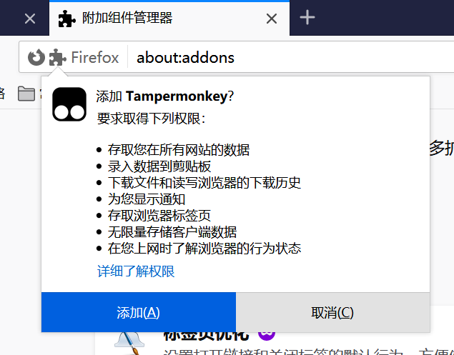Click the 取消(C) cancel button
The image size is (454, 355).
(332, 312)
